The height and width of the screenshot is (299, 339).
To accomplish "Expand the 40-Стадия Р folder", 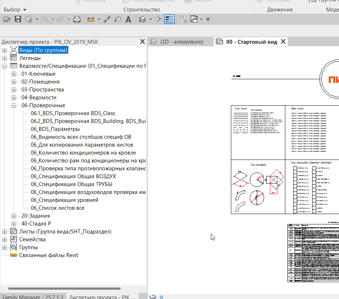I will 14,224.
